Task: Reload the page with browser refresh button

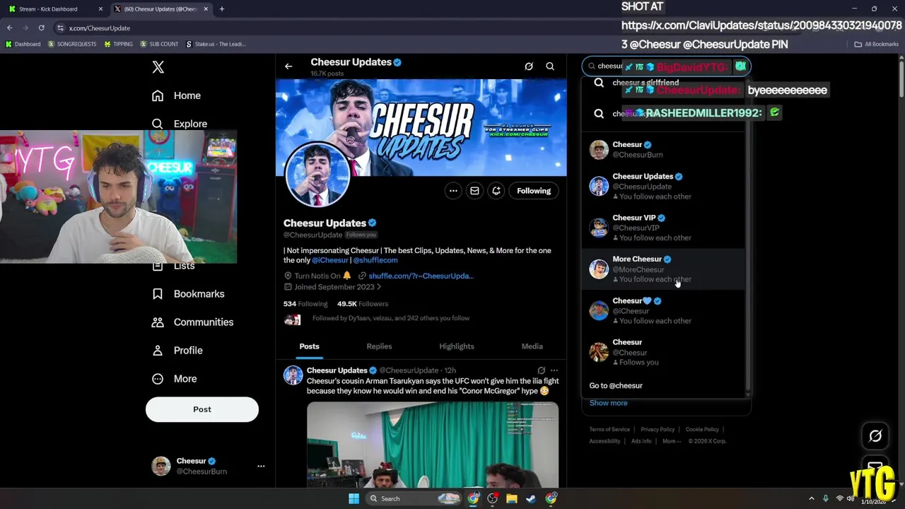Action: pyautogui.click(x=41, y=28)
